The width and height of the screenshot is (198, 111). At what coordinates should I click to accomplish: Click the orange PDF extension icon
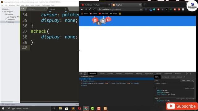pyautogui.click(x=175, y=10)
